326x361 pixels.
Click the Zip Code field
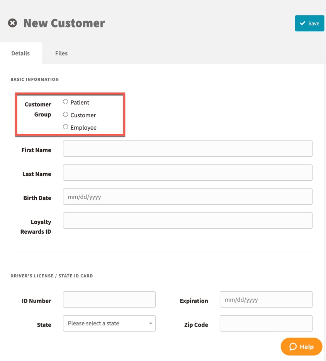tap(266, 323)
